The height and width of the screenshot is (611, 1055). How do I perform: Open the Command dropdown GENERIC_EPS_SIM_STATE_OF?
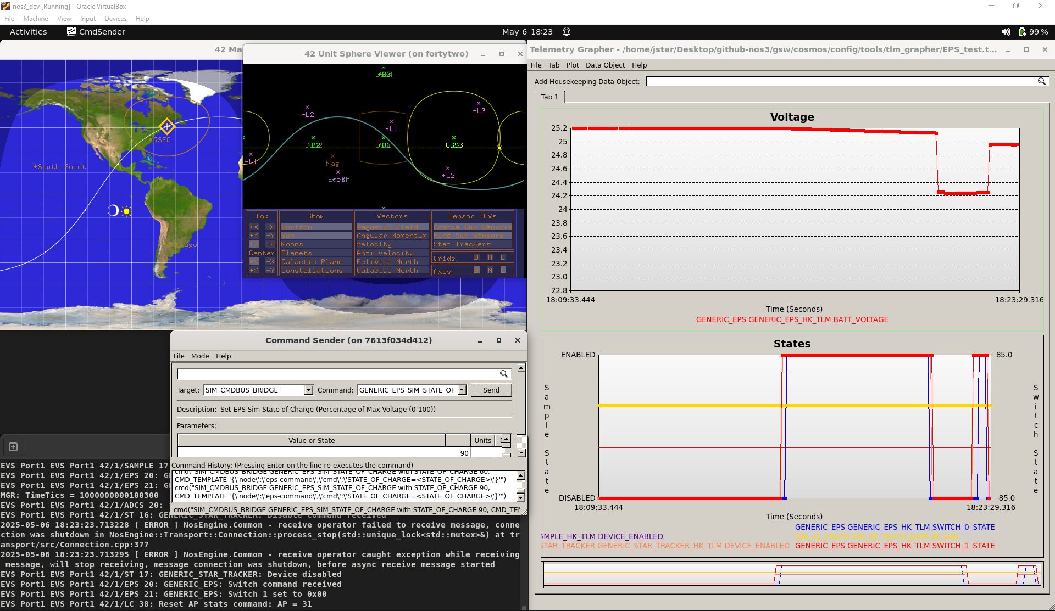(x=412, y=390)
